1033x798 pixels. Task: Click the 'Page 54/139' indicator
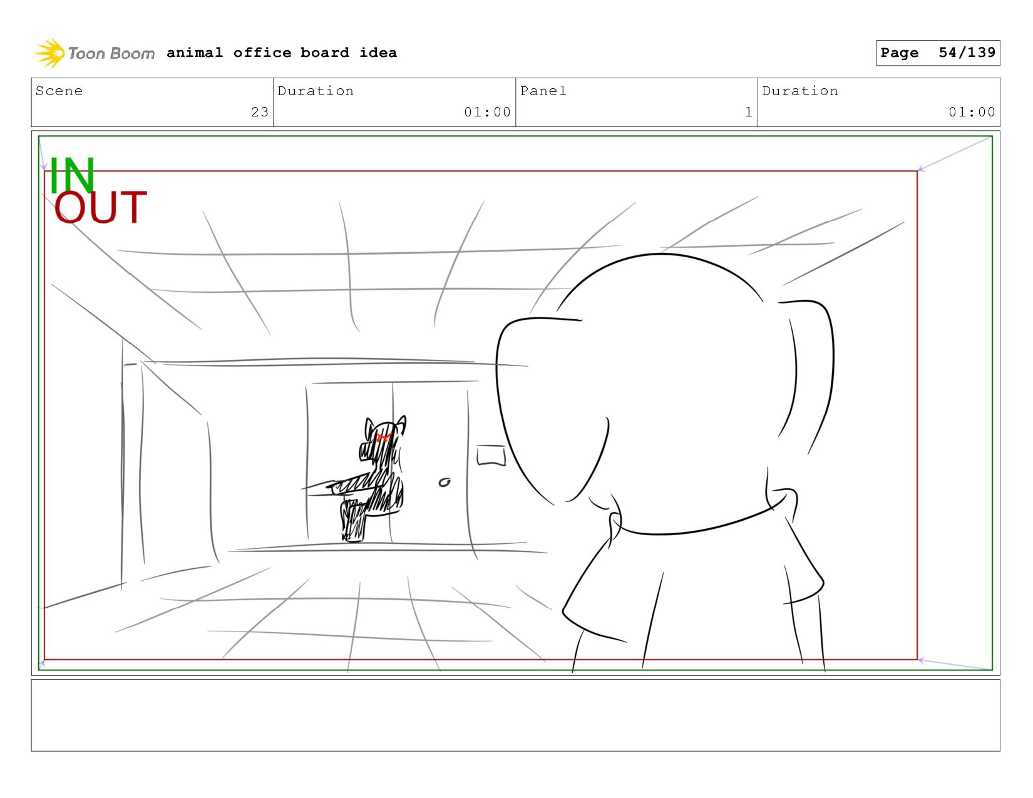938,53
